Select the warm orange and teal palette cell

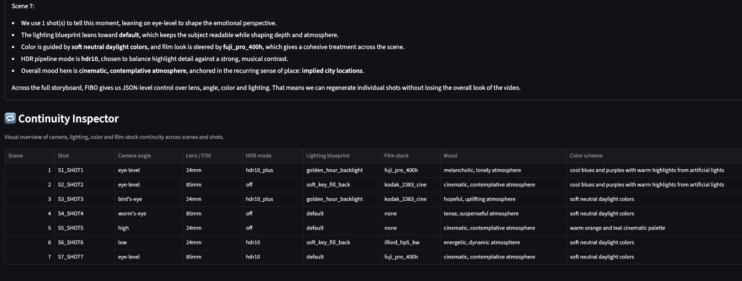point(617,228)
